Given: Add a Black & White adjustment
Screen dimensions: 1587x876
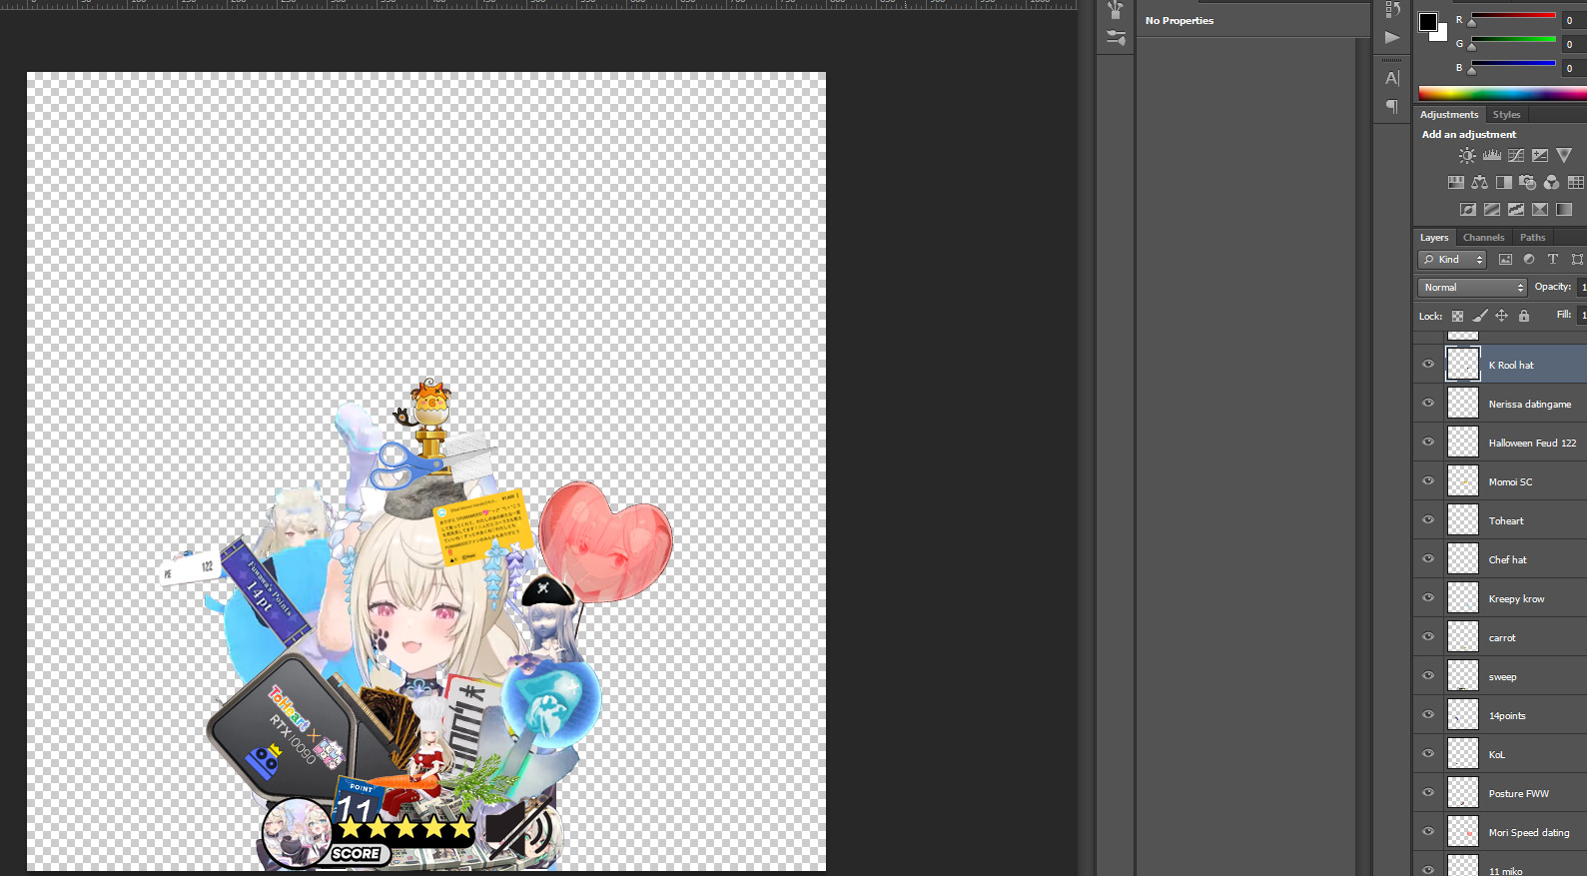Looking at the screenshot, I should click(x=1504, y=183).
